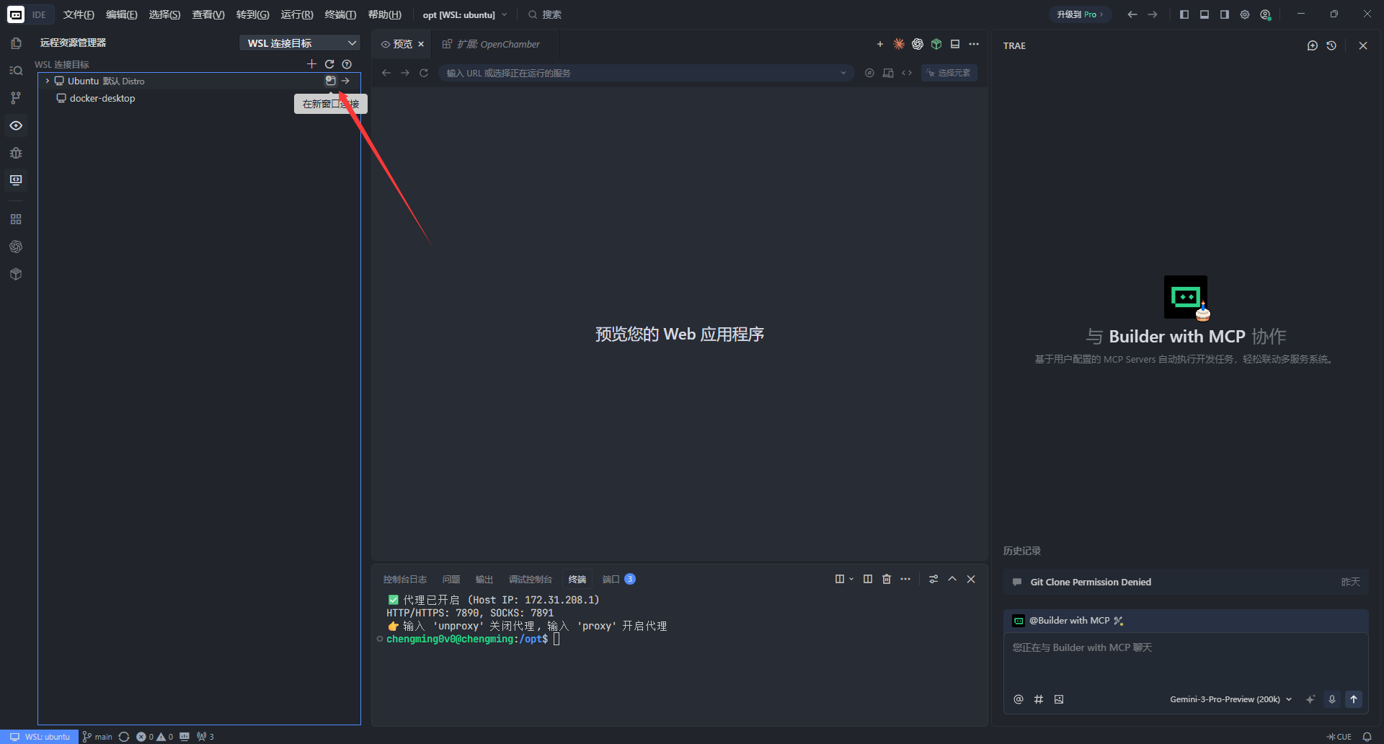Open the Source Control icon in the activity bar

[x=16, y=98]
